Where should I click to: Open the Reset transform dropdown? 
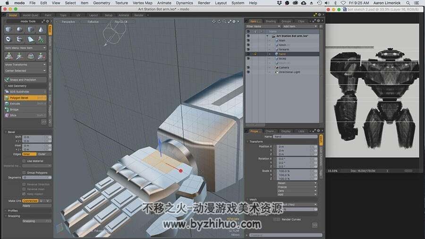tap(297, 183)
